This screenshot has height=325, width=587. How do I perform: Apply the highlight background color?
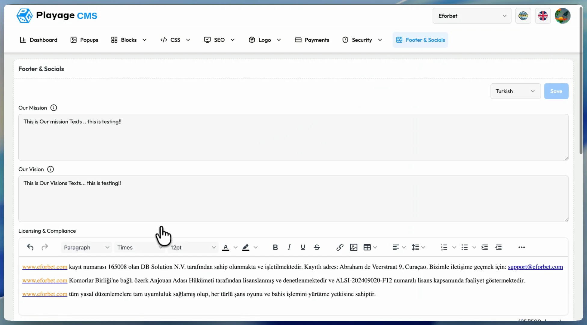[246, 247]
